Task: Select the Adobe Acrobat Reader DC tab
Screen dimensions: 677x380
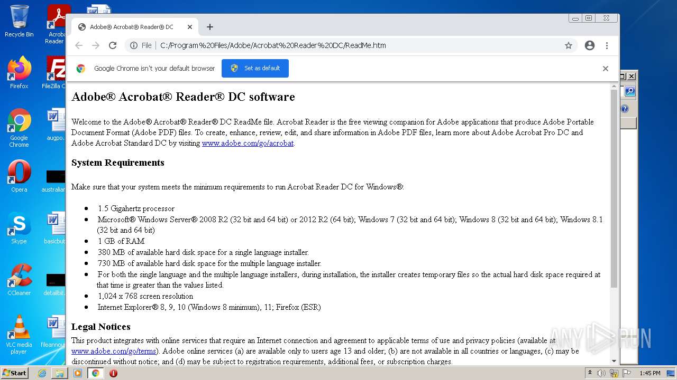Action: click(135, 27)
